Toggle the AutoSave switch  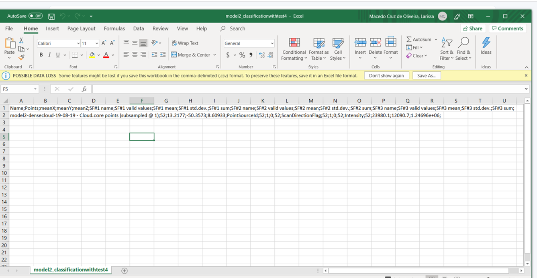[x=36, y=16]
